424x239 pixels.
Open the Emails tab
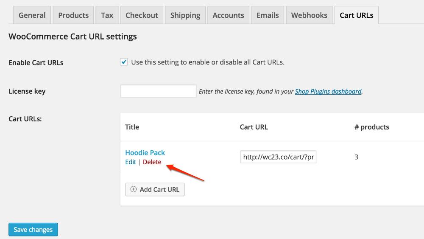pyautogui.click(x=268, y=15)
